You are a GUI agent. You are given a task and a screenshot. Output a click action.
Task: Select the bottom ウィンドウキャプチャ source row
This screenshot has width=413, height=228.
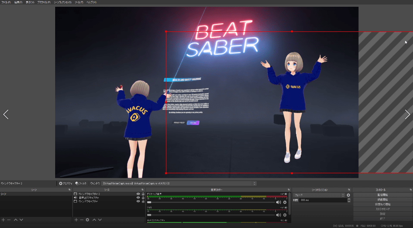coord(109,201)
